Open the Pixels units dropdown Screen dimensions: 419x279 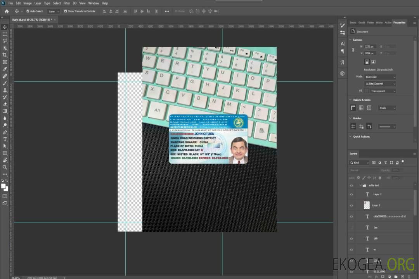click(x=387, y=108)
